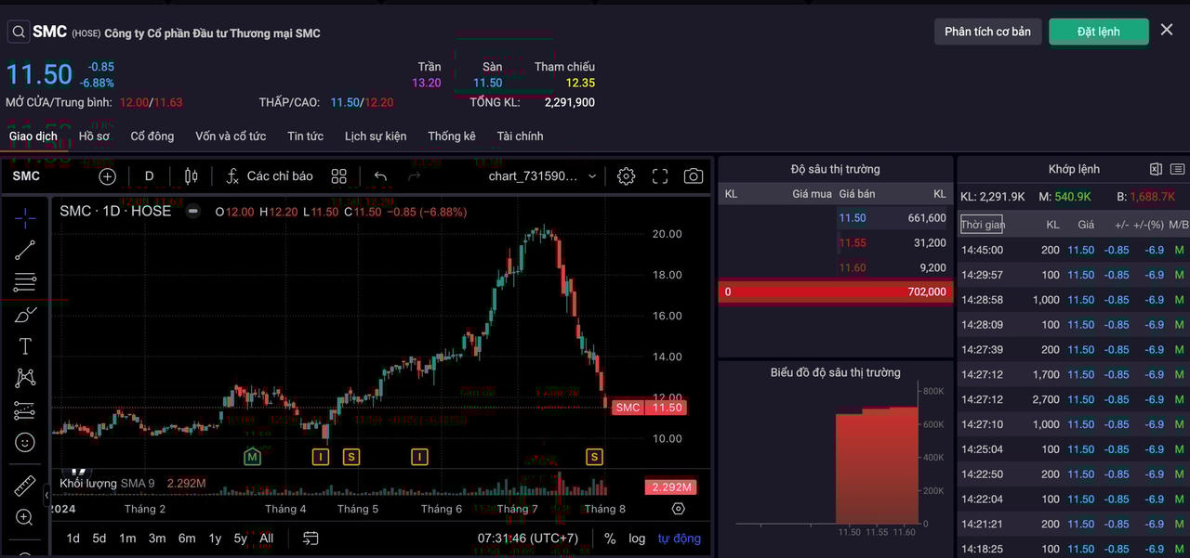The height and width of the screenshot is (558, 1190).
Task: Select the text annotation tool
Action: [25, 346]
